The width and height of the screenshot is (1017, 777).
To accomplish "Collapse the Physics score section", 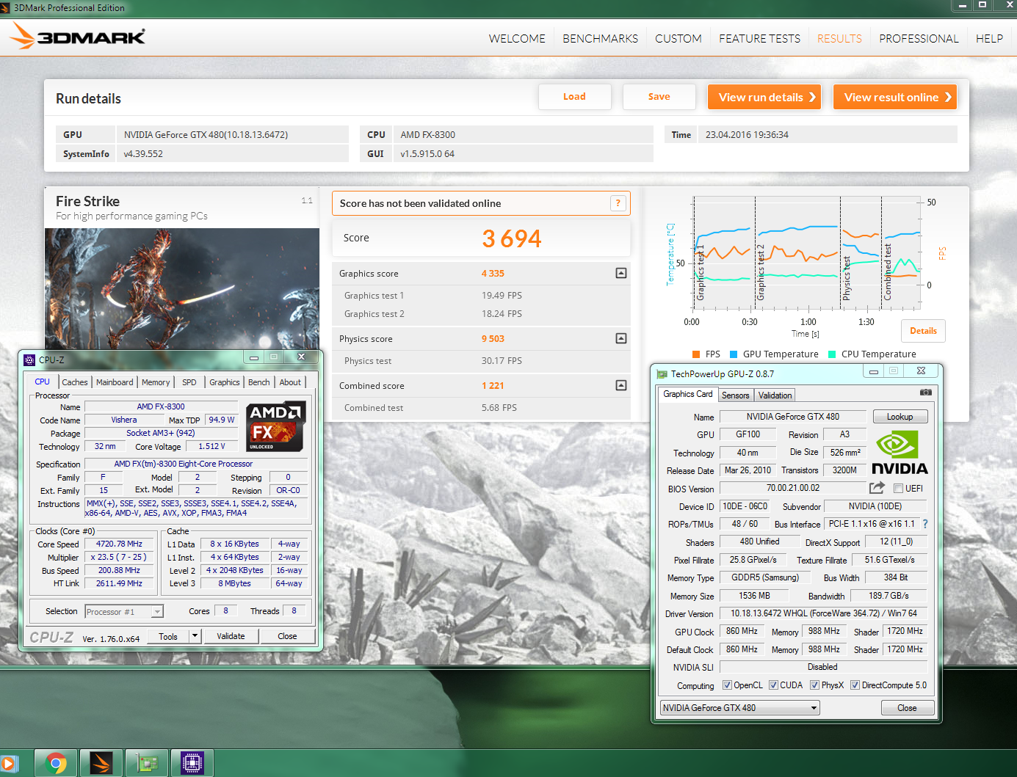I will [x=621, y=338].
